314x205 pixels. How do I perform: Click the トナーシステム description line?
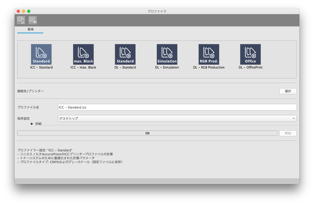[56, 158]
